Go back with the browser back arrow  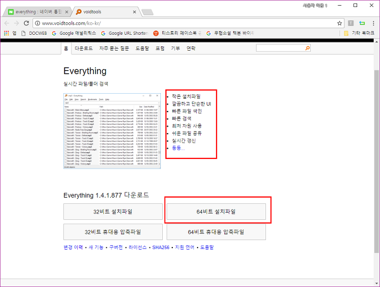(7, 23)
